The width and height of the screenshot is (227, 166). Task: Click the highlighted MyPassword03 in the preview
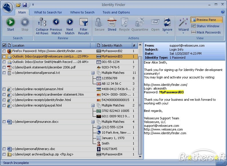pos(171,92)
